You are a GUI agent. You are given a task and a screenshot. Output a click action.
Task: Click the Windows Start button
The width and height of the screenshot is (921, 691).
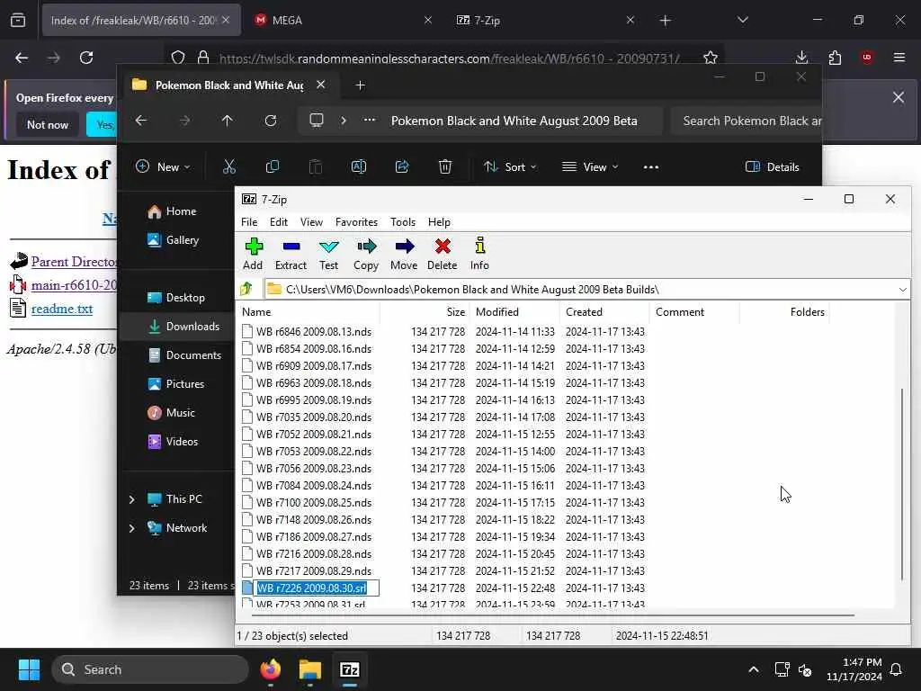tap(29, 669)
